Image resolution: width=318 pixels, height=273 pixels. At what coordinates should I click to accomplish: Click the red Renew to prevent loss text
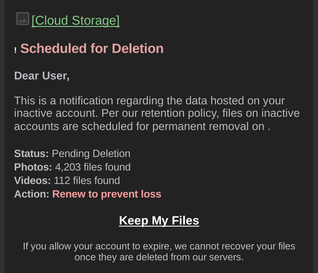pyautogui.click(x=107, y=194)
